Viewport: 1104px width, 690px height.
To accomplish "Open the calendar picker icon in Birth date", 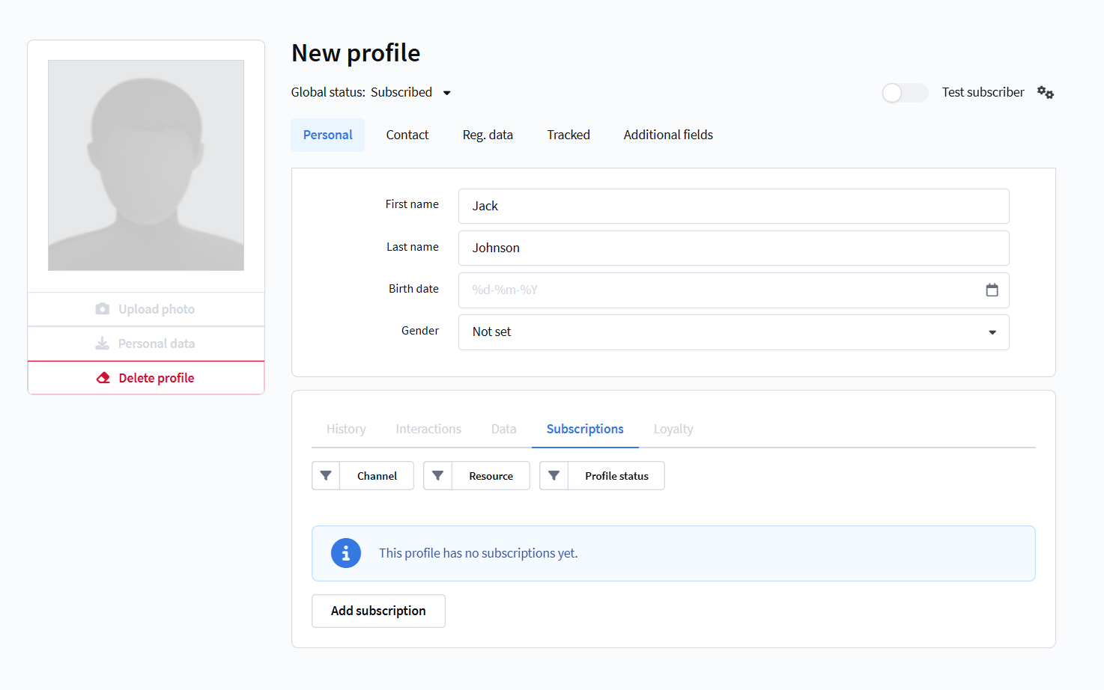I will pyautogui.click(x=992, y=290).
